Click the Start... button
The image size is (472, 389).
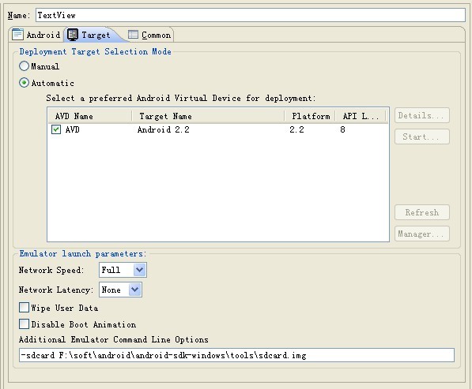point(422,137)
